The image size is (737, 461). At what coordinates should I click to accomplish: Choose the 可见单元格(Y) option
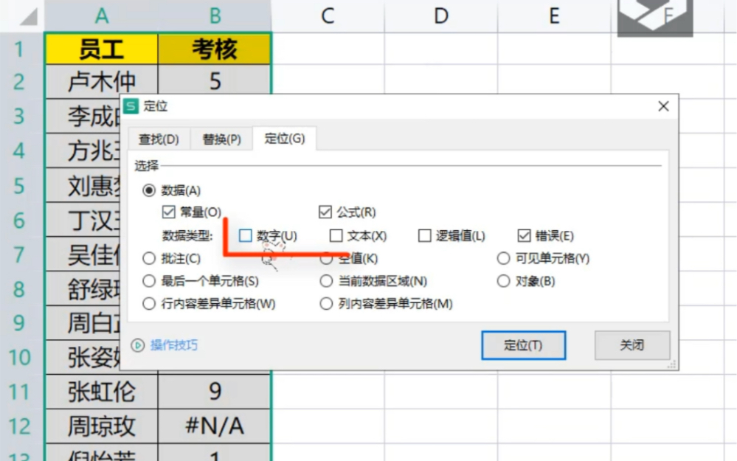(x=502, y=258)
